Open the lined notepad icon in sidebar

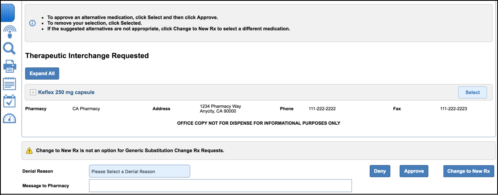tap(9, 84)
